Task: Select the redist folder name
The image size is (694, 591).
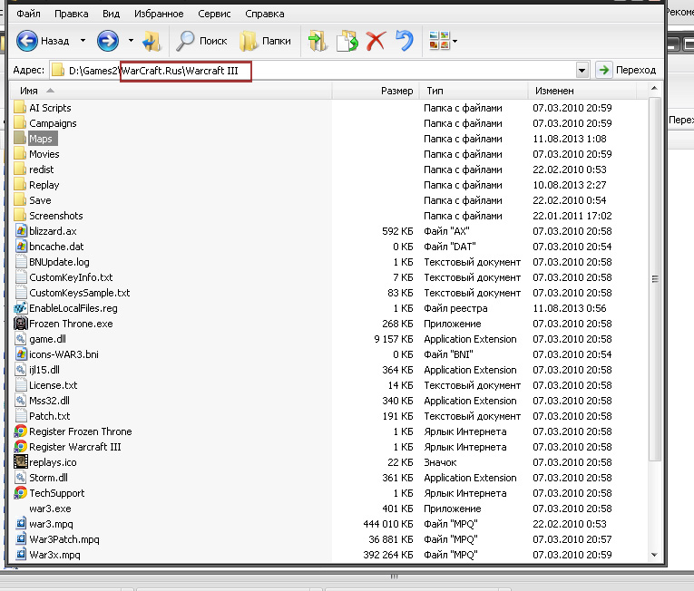Action: coord(41,170)
